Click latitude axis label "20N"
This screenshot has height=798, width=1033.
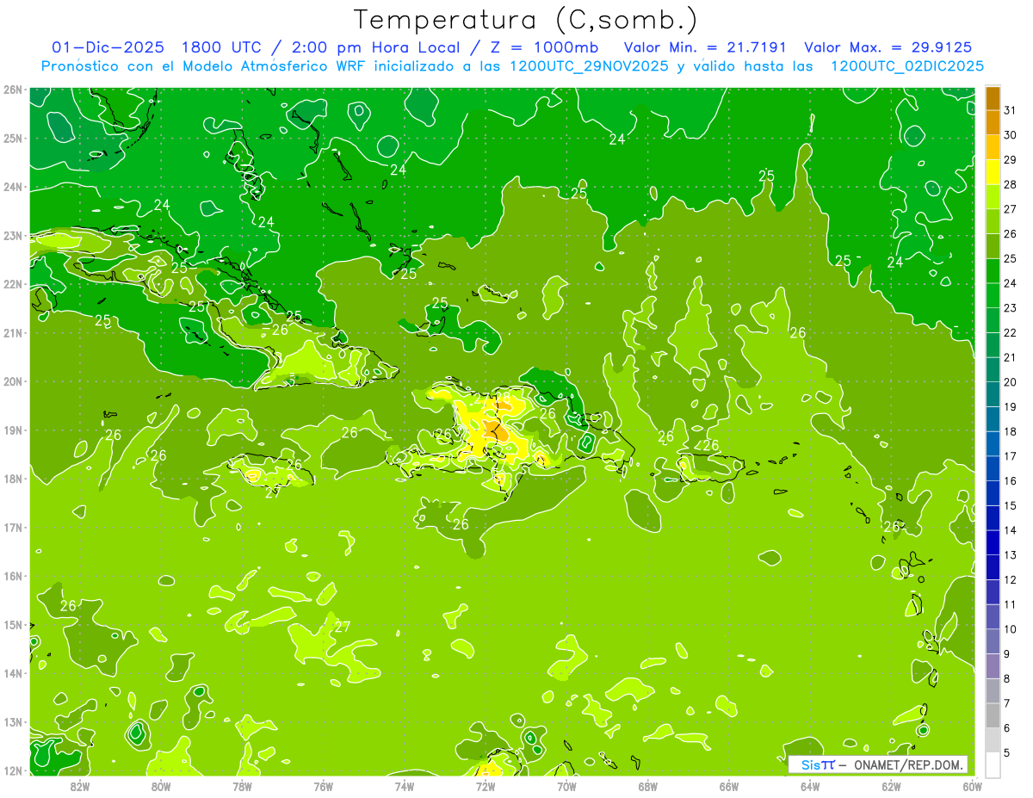tap(13, 381)
